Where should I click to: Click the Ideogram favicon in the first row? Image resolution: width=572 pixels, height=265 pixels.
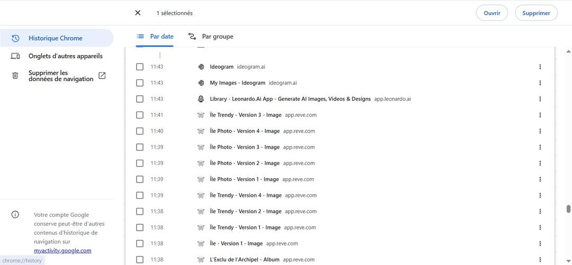(x=201, y=67)
